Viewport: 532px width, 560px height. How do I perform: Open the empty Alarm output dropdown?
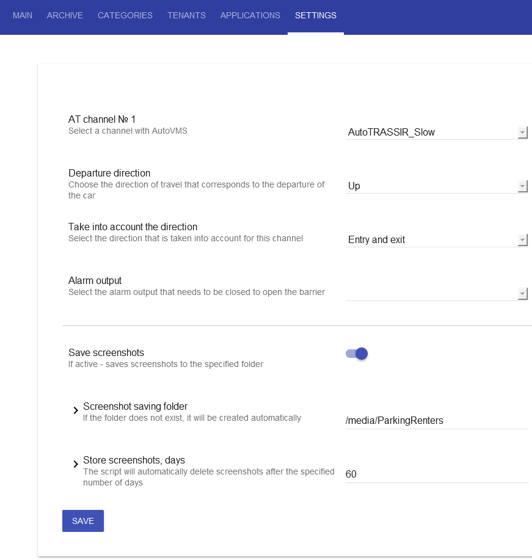click(437, 293)
